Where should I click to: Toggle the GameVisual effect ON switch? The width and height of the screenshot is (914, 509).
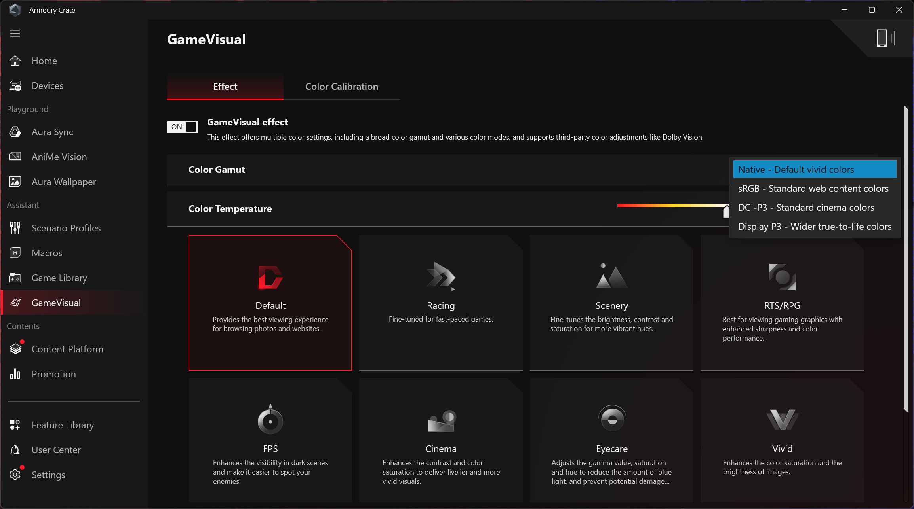click(x=182, y=127)
